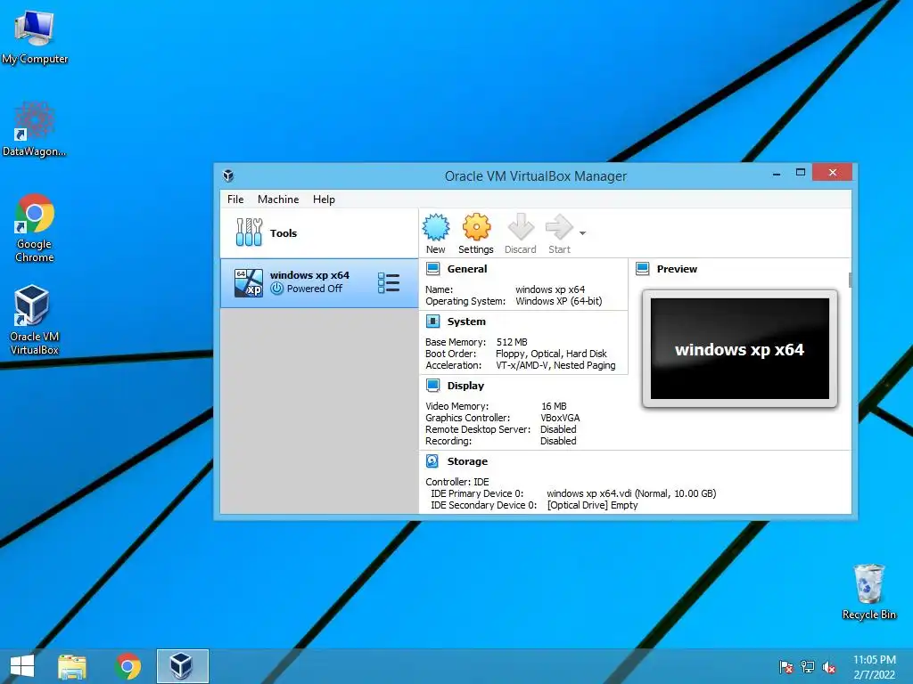
Task: Open the Help menu
Action: pyautogui.click(x=324, y=199)
